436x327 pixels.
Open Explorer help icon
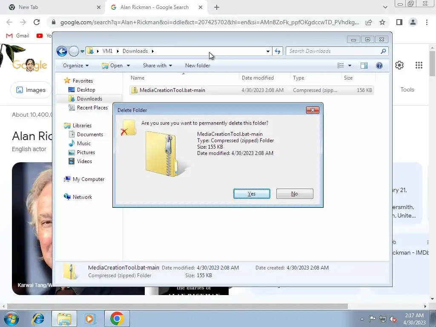379,66
